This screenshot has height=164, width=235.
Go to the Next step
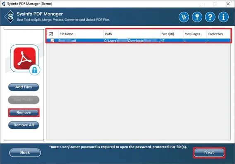click(x=209, y=152)
